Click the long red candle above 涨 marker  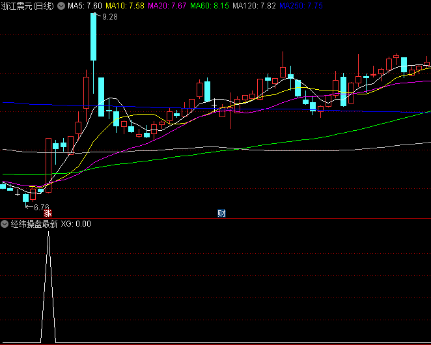[x=48, y=163]
